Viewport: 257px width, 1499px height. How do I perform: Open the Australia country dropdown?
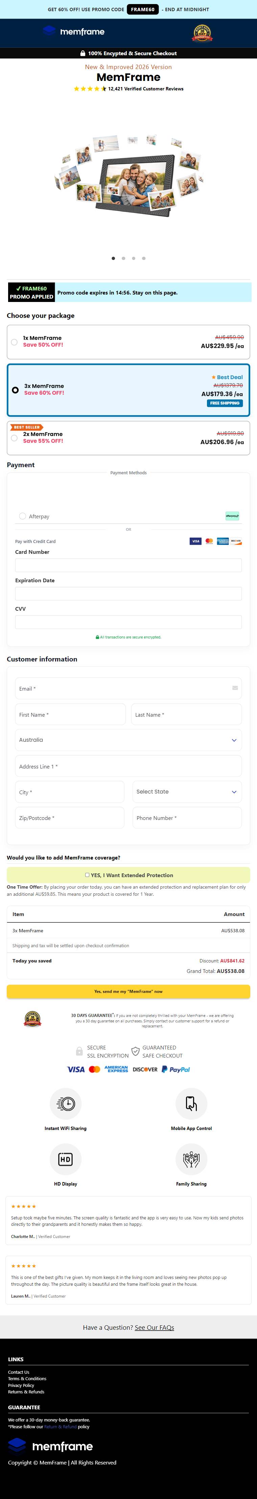click(x=128, y=740)
